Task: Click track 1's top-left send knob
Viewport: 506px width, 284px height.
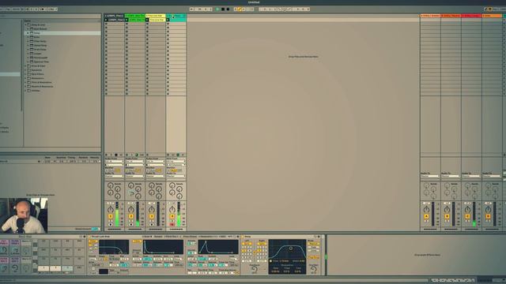Action: pyautogui.click(x=111, y=185)
